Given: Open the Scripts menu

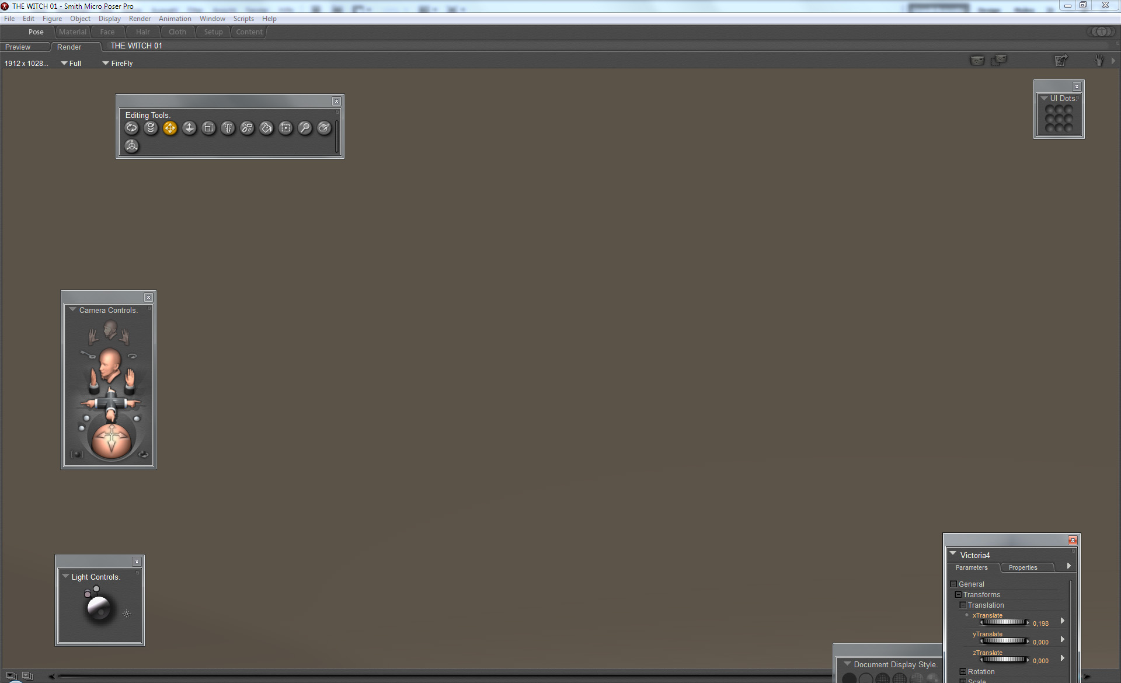Looking at the screenshot, I should point(243,19).
